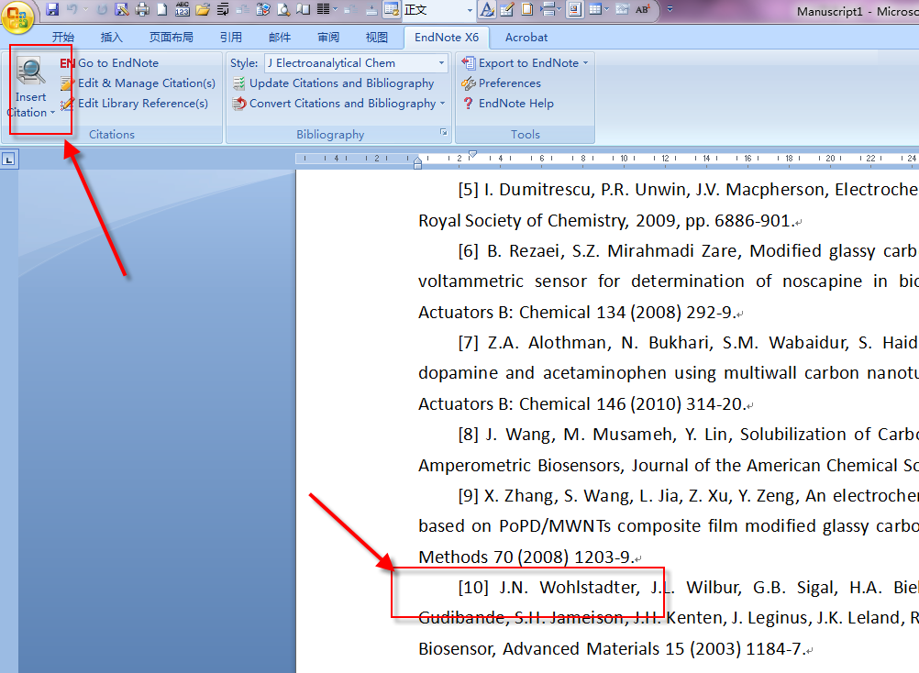Open Bibliography group dialog launcher
The image size is (919, 673).
pyautogui.click(x=444, y=134)
